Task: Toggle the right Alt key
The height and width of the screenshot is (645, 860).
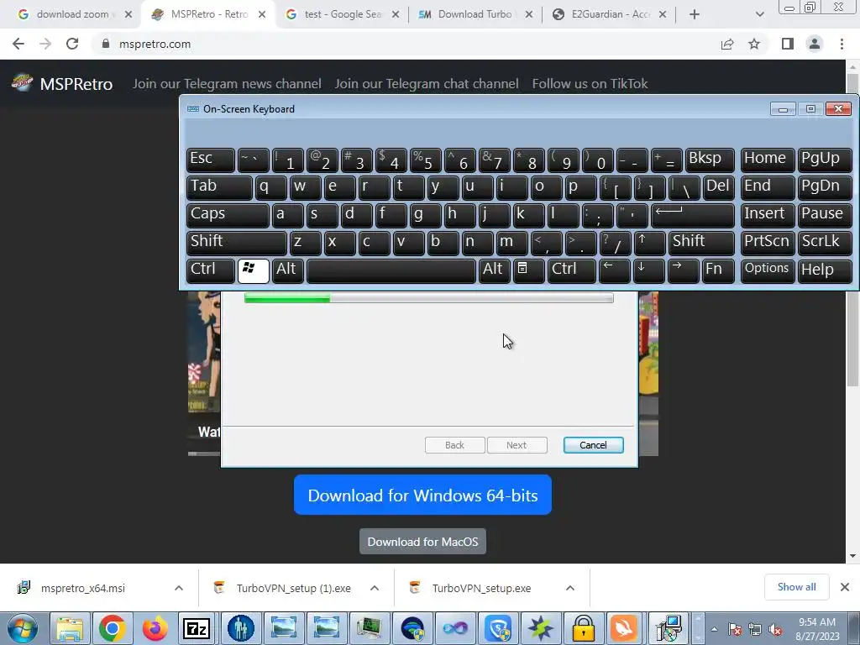Action: click(494, 270)
